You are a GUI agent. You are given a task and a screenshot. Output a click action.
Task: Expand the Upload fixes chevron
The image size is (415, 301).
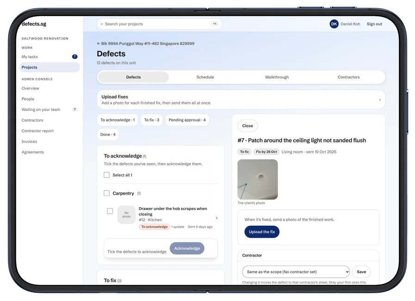point(380,100)
